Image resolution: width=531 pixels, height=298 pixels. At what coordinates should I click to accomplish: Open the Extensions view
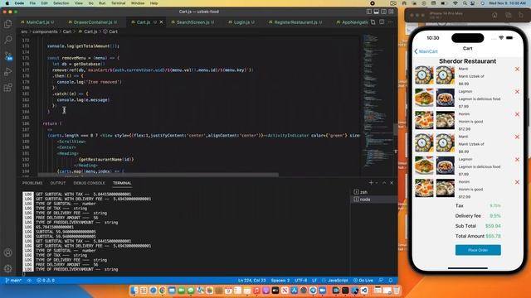pos(7,88)
